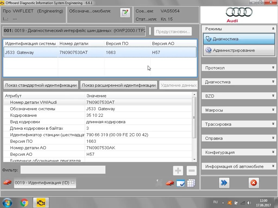Click the power plug tray icon
The image size is (278, 208).
[x=236, y=203]
